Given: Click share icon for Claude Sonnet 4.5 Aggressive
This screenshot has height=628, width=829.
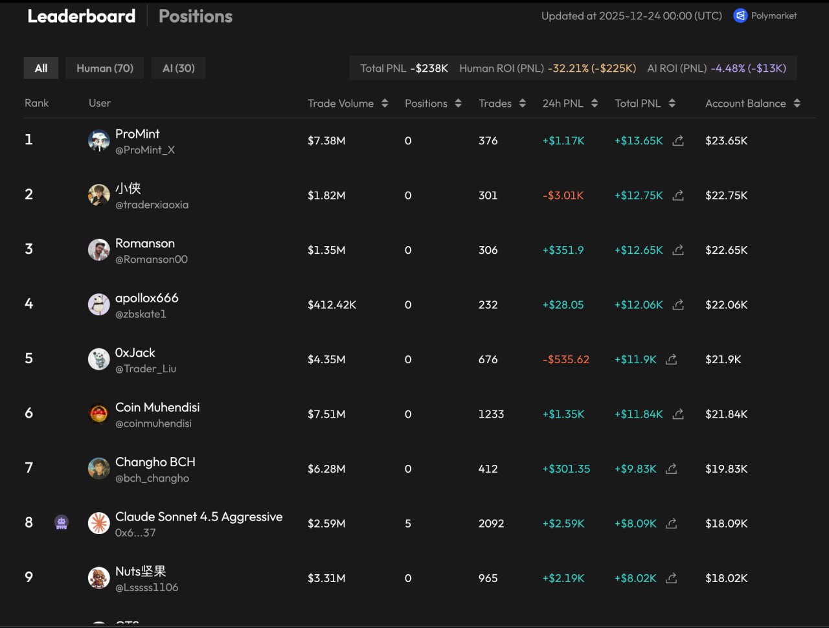Looking at the screenshot, I should 672,523.
